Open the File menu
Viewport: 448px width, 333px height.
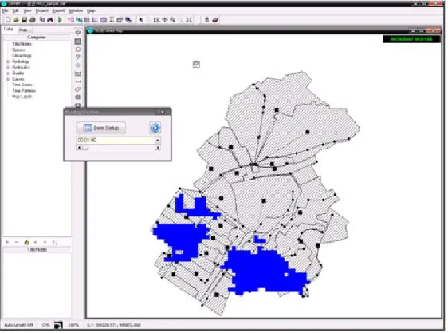[5, 10]
